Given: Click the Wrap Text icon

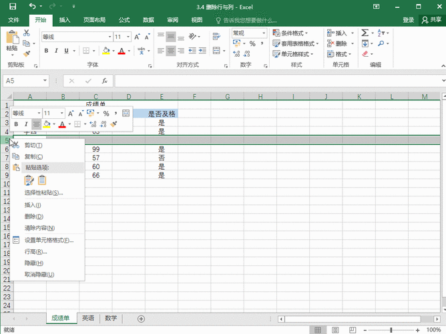Looking at the screenshot, I should pos(216,36).
